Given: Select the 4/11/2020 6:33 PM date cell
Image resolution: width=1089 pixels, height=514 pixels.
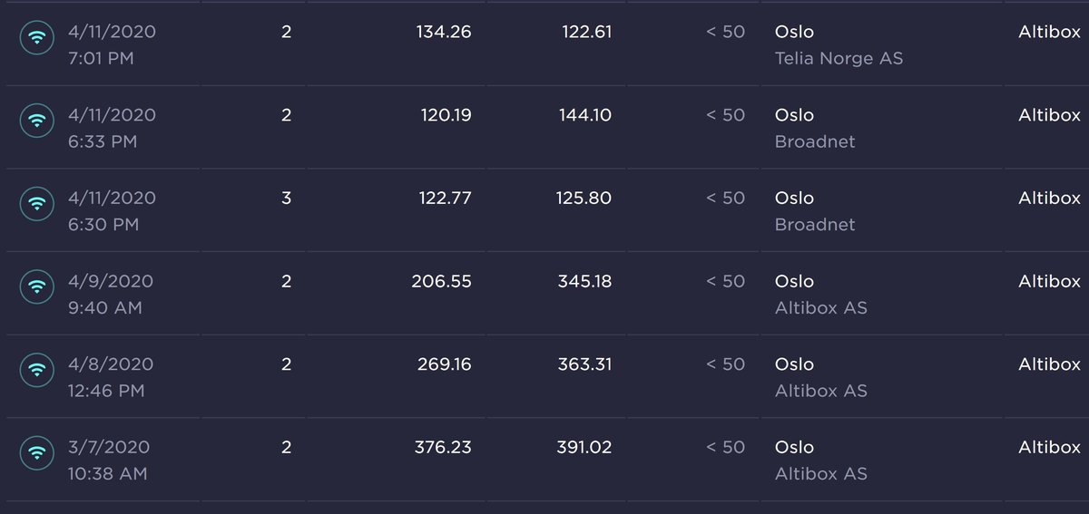Looking at the screenshot, I should pos(112,128).
